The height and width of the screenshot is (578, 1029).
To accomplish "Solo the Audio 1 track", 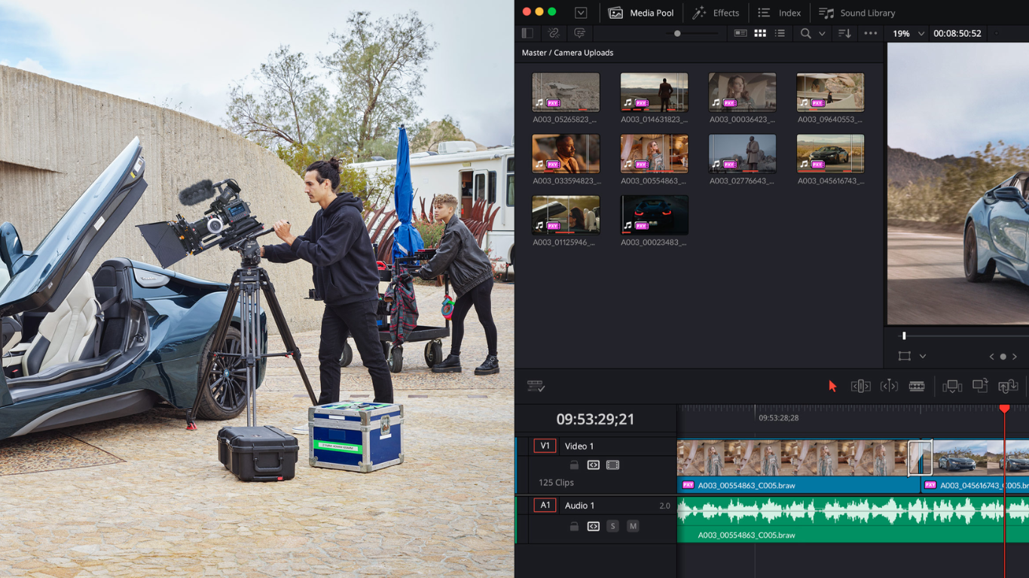I will click(x=612, y=526).
